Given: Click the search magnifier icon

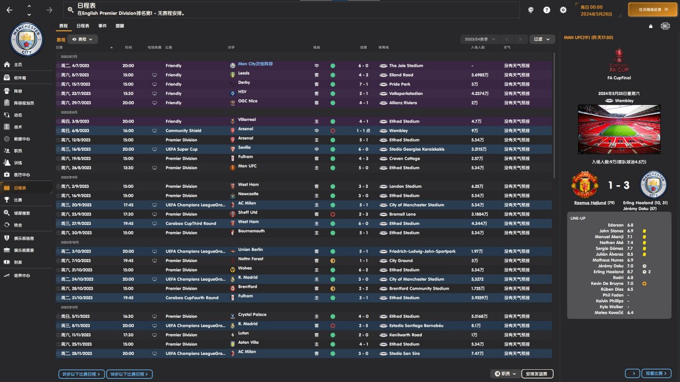Looking at the screenshot, I should [x=70, y=10].
